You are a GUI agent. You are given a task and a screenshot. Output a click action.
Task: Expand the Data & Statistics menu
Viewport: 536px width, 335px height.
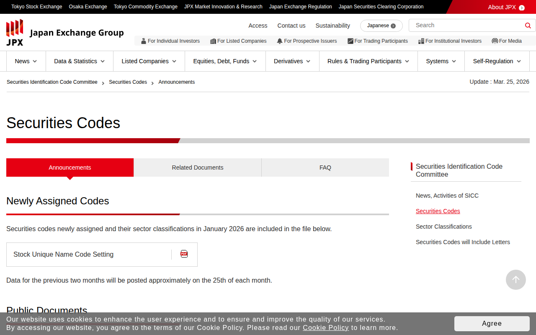[x=80, y=61]
